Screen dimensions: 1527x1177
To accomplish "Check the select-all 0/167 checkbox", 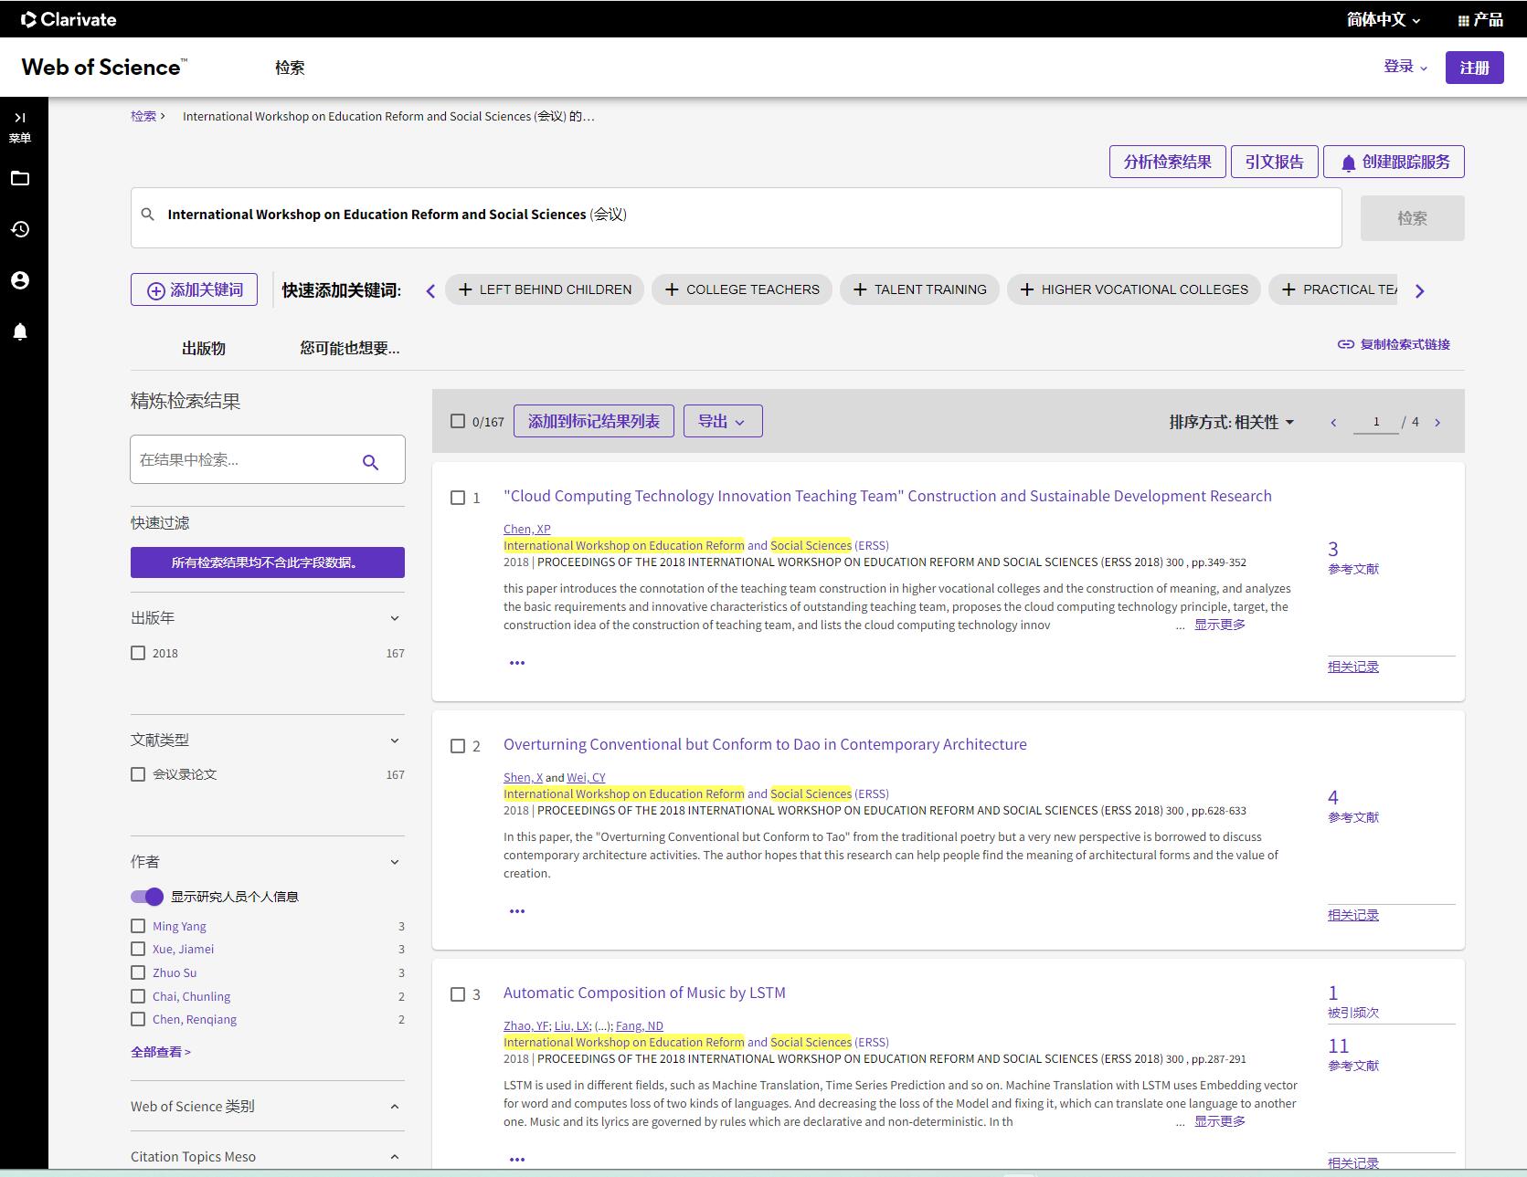I will [458, 421].
